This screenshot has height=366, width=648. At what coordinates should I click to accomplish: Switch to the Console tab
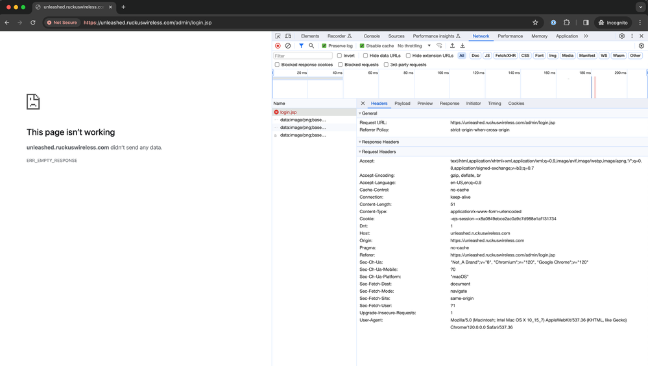click(372, 36)
